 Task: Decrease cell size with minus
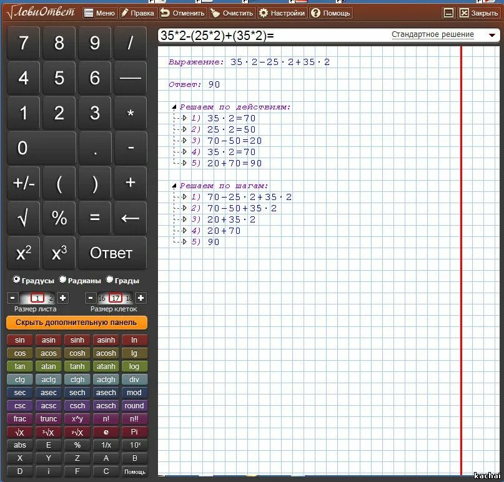click(91, 298)
